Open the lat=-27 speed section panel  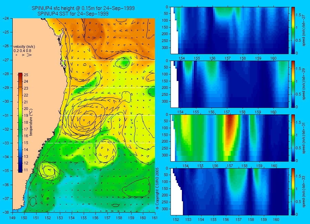[x=229, y=30]
